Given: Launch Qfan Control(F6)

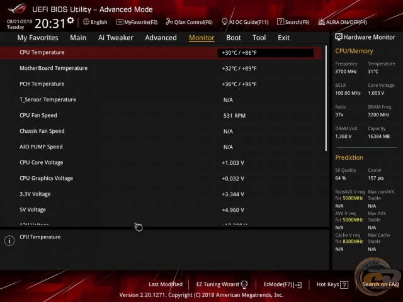Looking at the screenshot, I should point(193,23).
